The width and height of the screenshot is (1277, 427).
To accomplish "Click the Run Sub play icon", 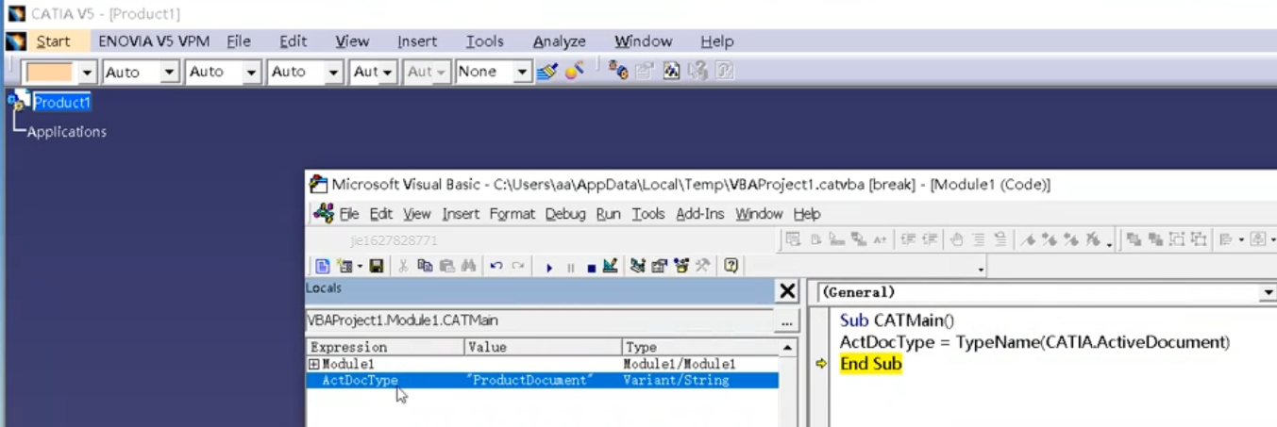I will tap(549, 268).
